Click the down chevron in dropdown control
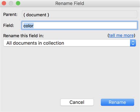 click(x=133, y=44)
